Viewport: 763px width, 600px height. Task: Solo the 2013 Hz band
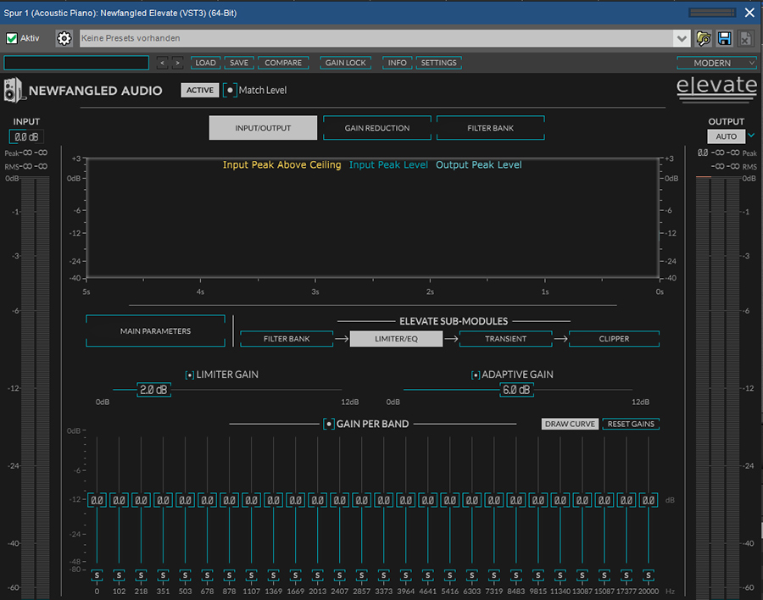tap(317, 575)
